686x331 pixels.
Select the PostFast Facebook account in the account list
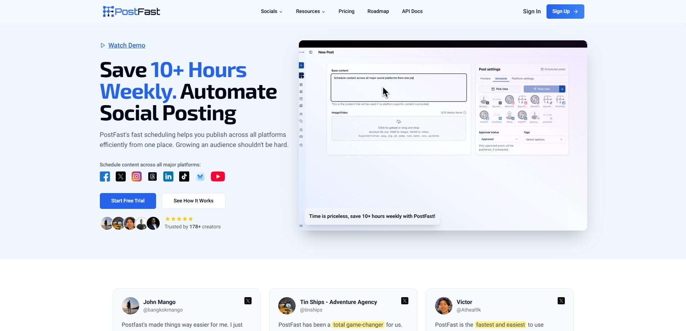[x=560, y=100]
